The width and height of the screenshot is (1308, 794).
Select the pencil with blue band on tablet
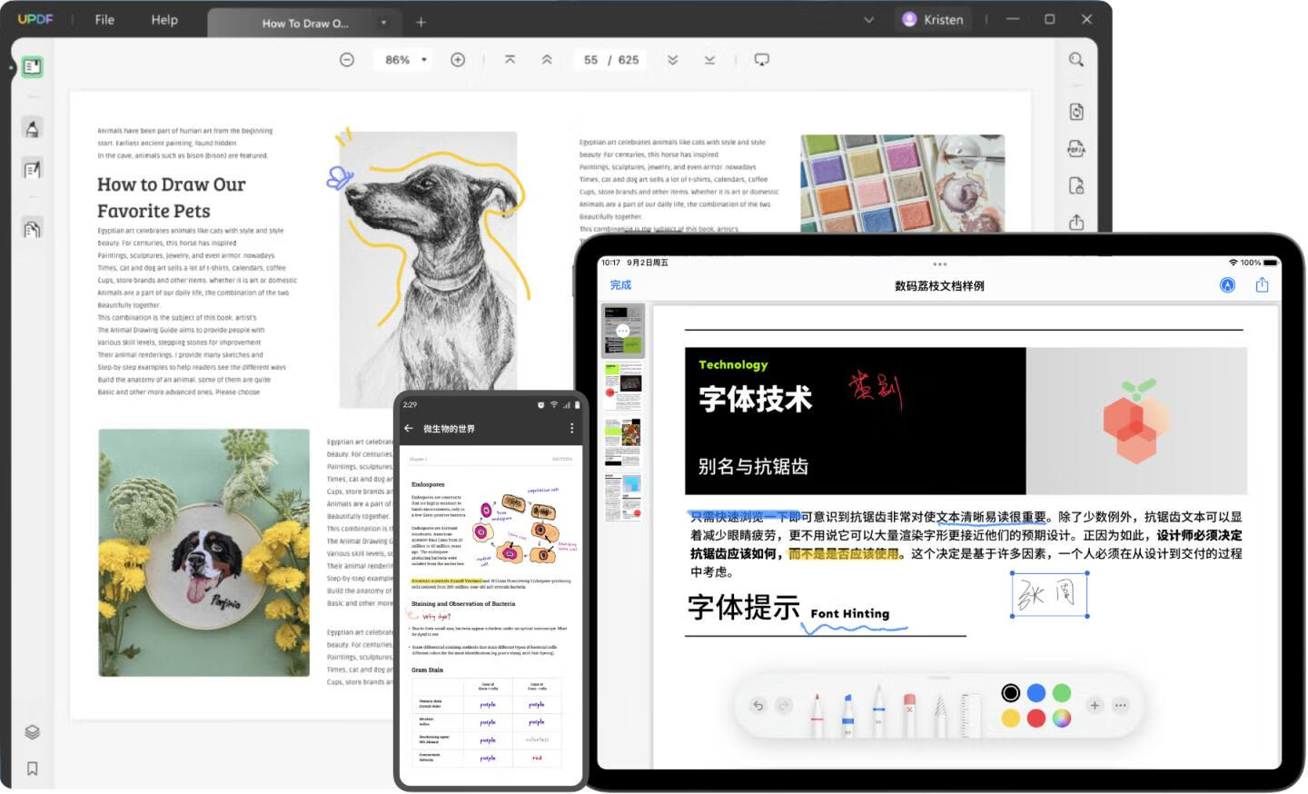tap(878, 712)
